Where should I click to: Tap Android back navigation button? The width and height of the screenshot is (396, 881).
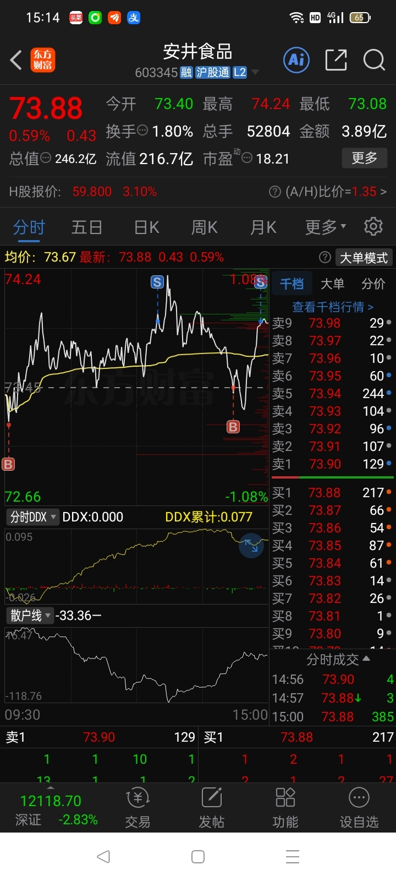pos(103,856)
